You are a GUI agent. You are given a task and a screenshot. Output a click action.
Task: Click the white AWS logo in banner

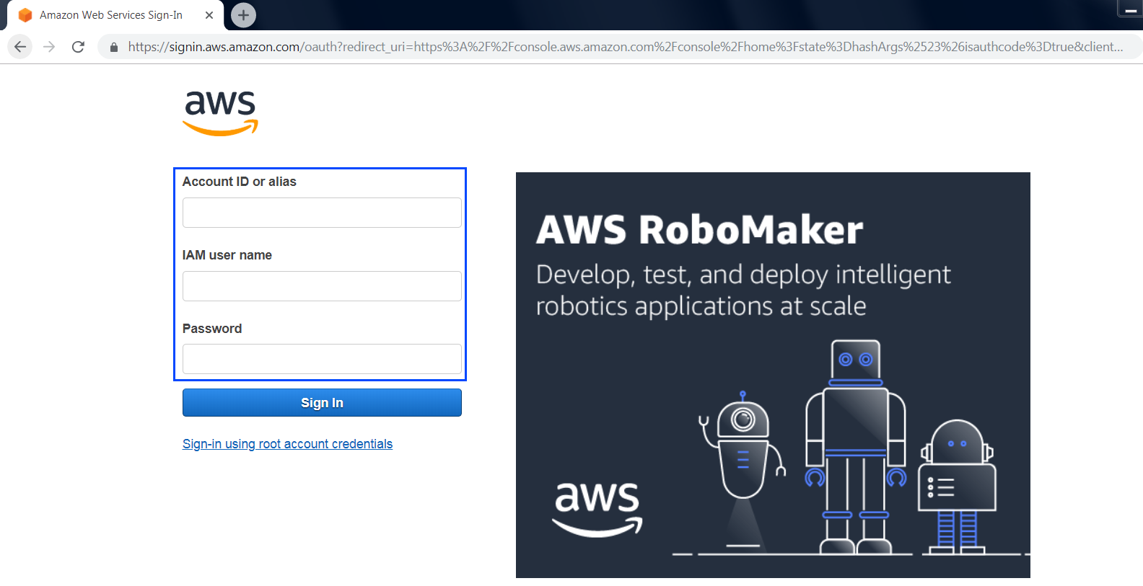597,508
